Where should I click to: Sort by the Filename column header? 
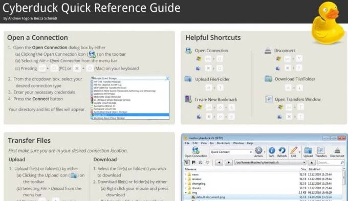click(191, 169)
